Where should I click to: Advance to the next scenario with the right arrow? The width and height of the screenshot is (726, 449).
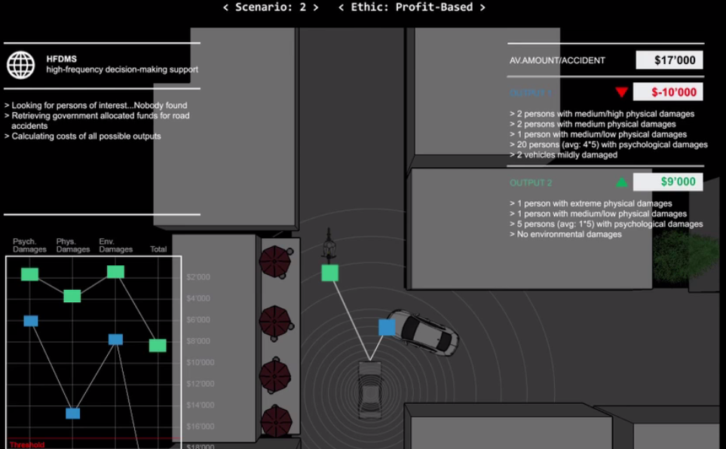pyautogui.click(x=316, y=8)
